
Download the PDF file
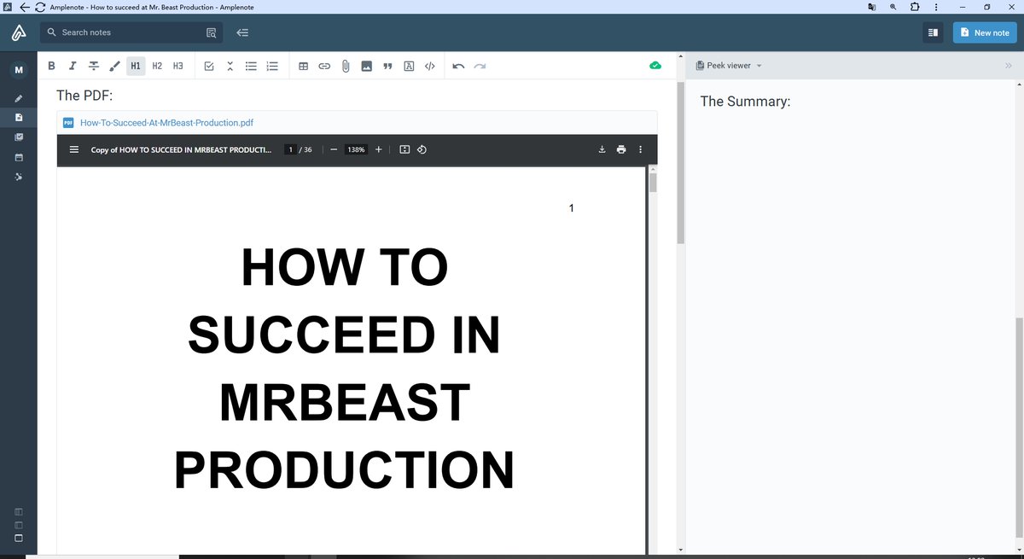point(602,149)
